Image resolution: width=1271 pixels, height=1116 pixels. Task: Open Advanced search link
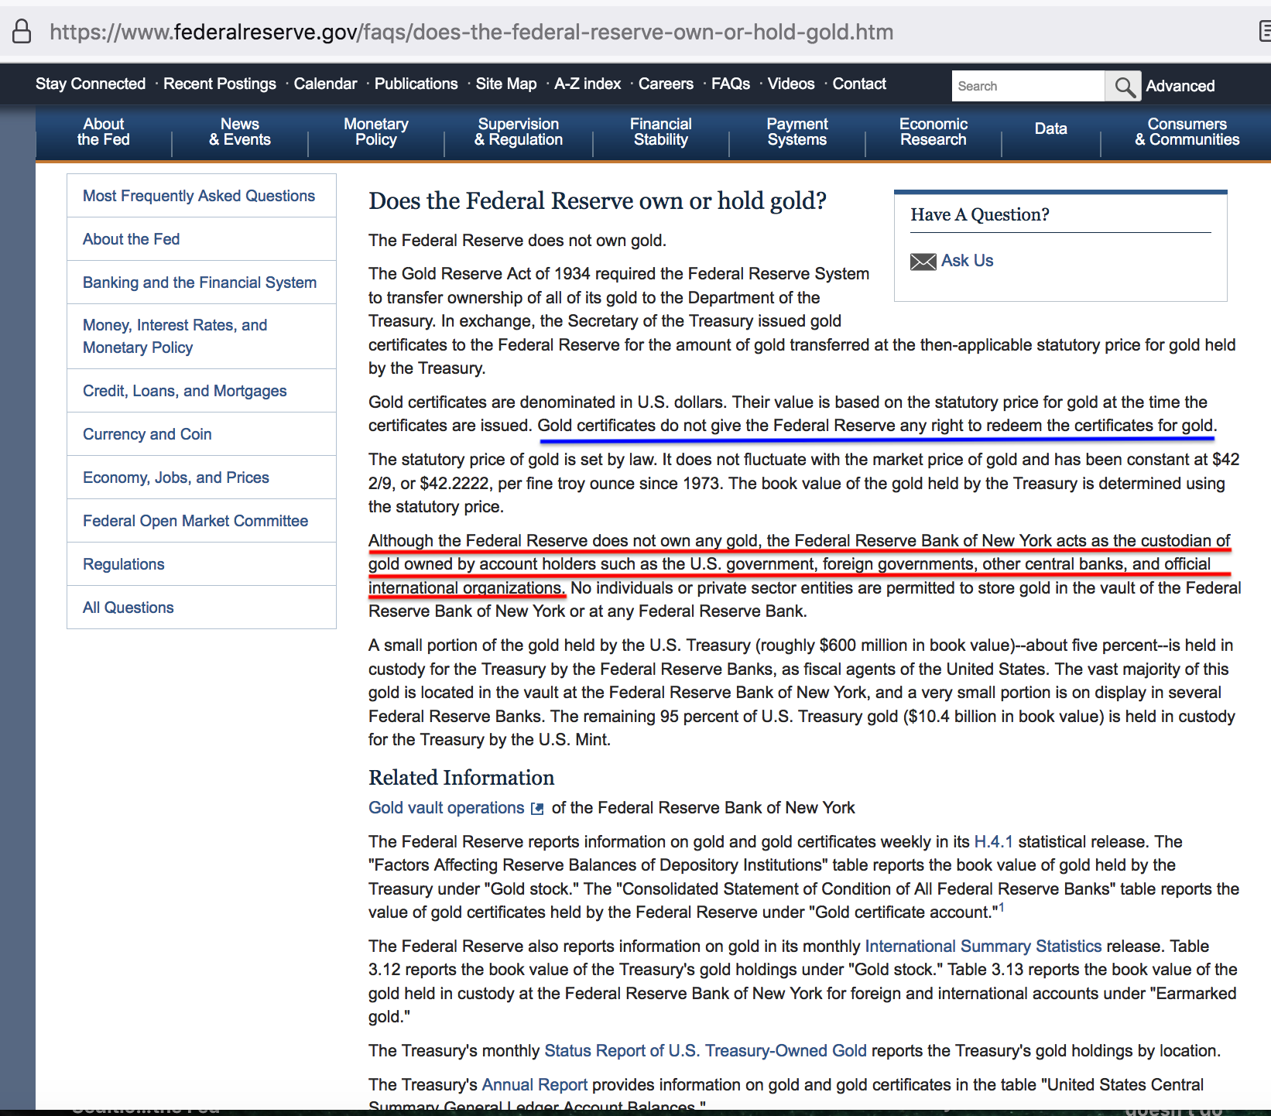[x=1180, y=86]
